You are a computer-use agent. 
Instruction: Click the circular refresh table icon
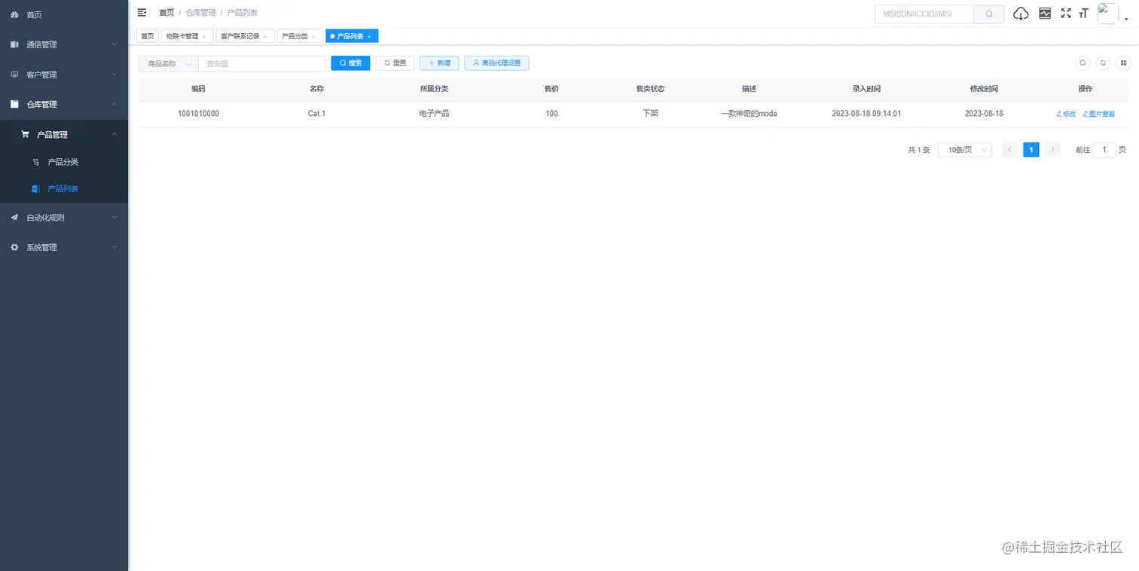1103,63
